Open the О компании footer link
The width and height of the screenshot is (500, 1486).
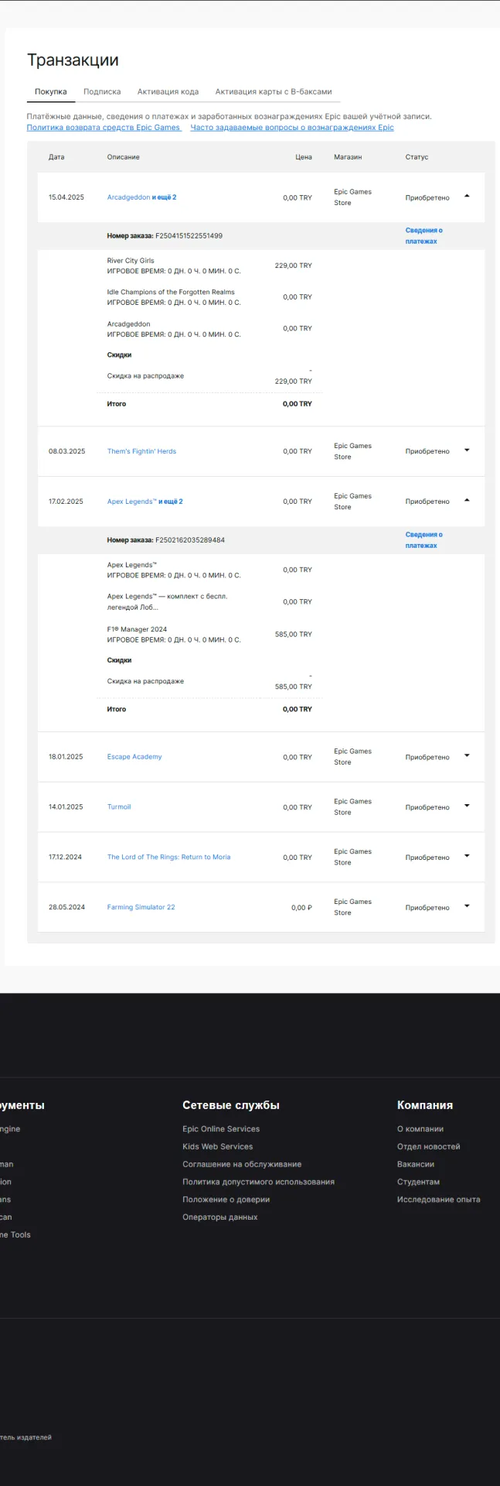pyautogui.click(x=420, y=1129)
